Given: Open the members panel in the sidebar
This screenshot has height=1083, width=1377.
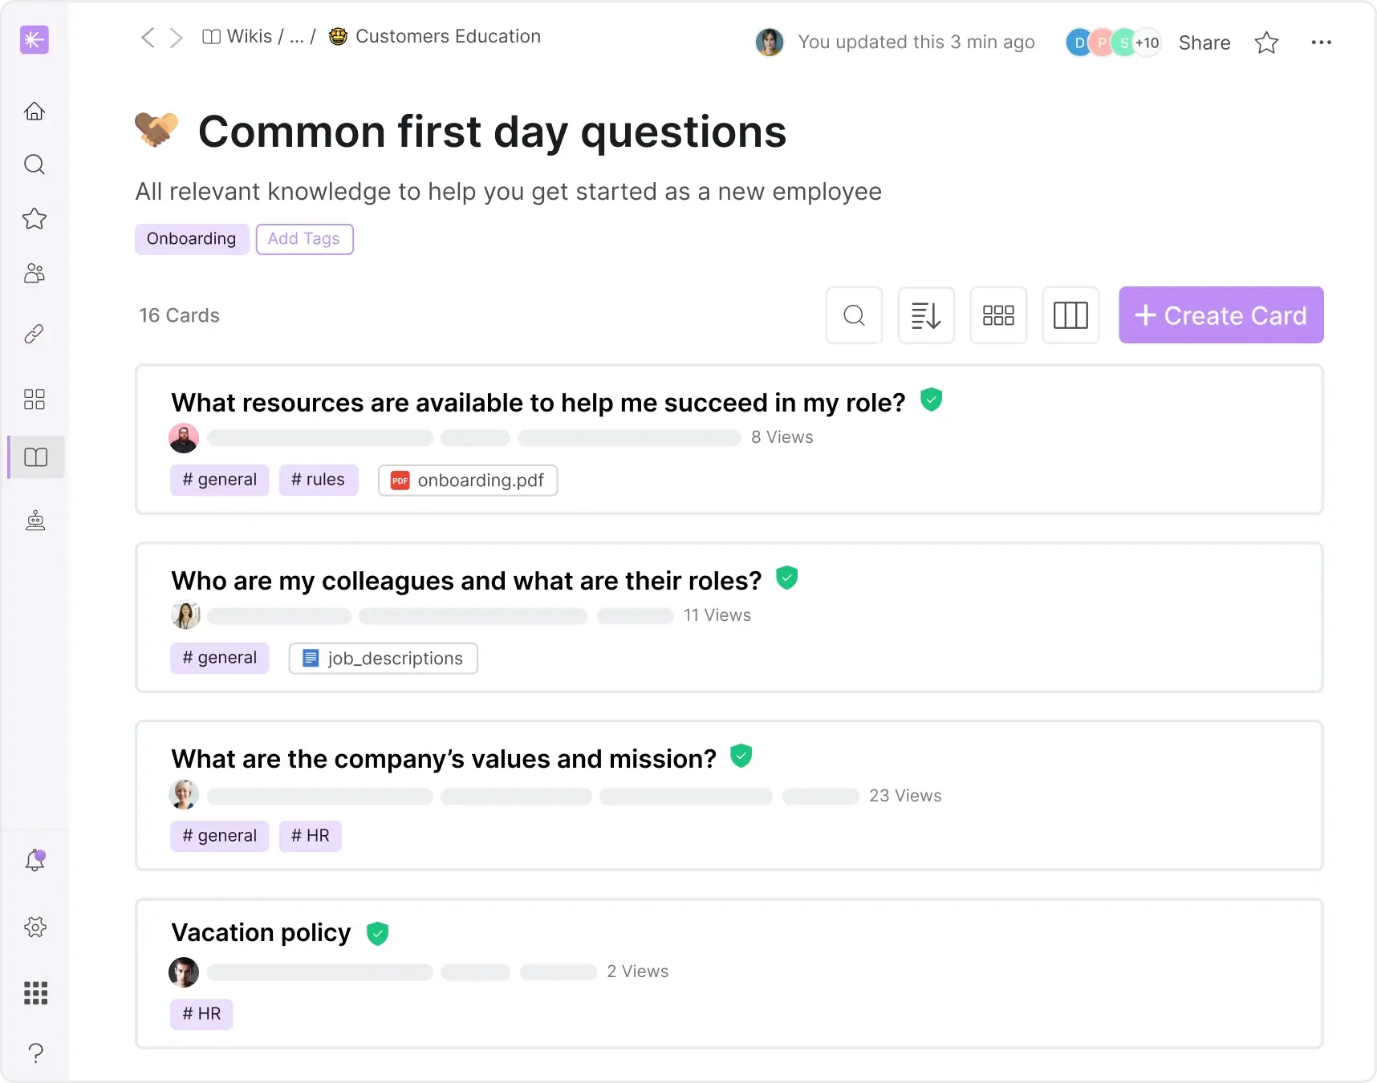Looking at the screenshot, I should (x=35, y=274).
